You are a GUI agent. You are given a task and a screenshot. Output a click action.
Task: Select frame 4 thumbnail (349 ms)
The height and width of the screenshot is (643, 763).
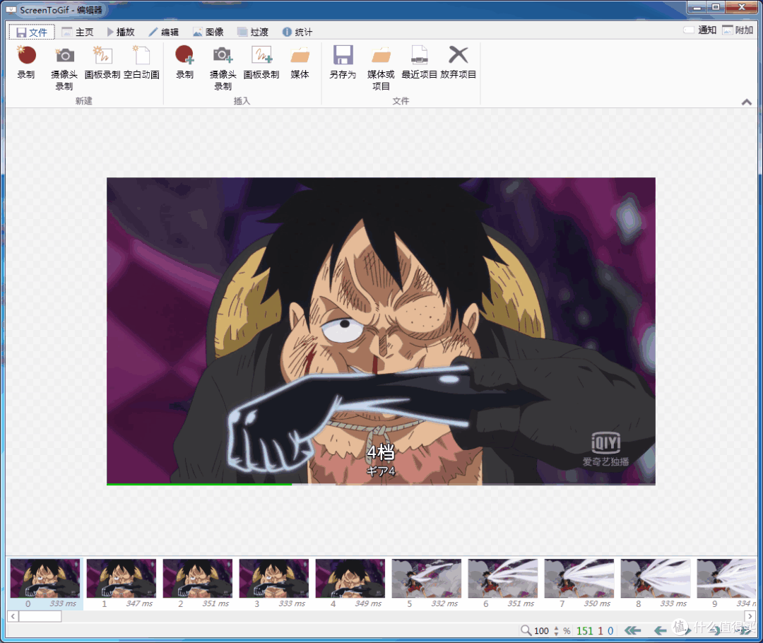click(x=350, y=583)
